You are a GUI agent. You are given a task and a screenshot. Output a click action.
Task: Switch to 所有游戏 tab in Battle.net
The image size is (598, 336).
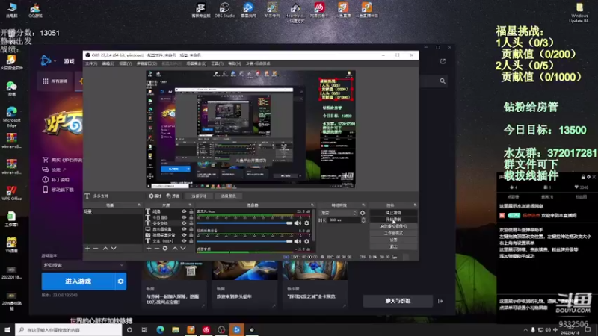tap(55, 81)
